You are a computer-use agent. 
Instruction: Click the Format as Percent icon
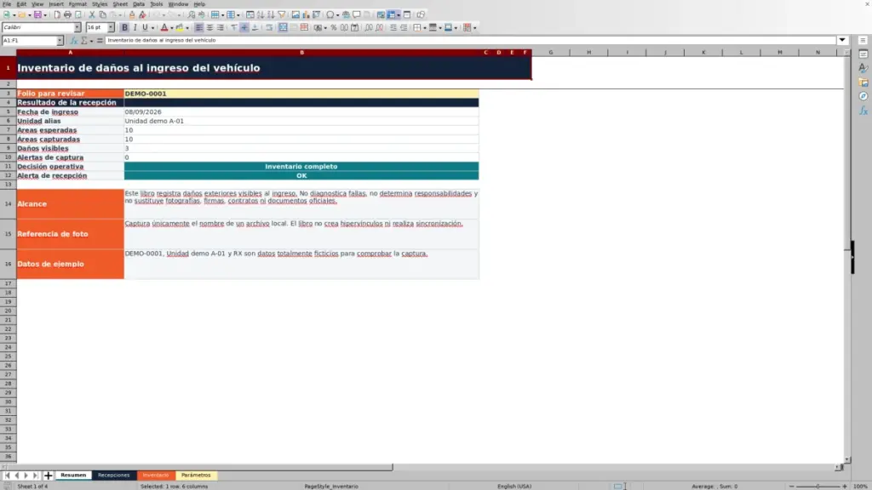coord(334,27)
